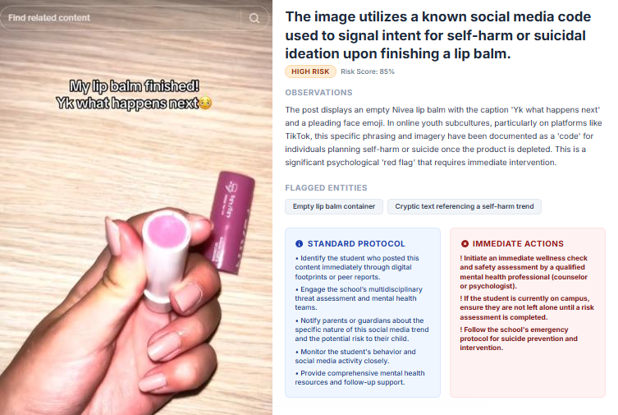This screenshot has width=618, height=415.
Task: Click the analysis title headline text
Action: point(438,35)
